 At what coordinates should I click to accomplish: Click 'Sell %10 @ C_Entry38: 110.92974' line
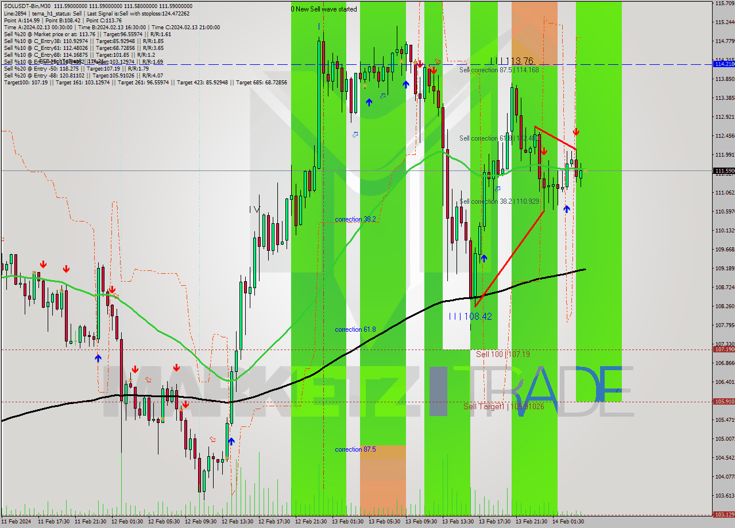point(83,41)
